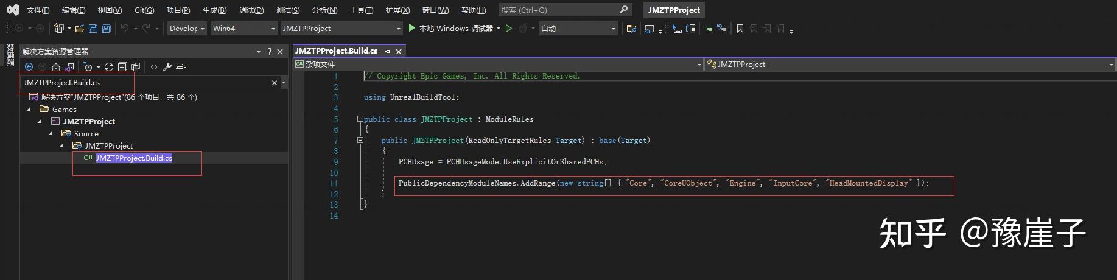Open the 扩展(X) menu
1117x280 pixels.
[x=397, y=10]
